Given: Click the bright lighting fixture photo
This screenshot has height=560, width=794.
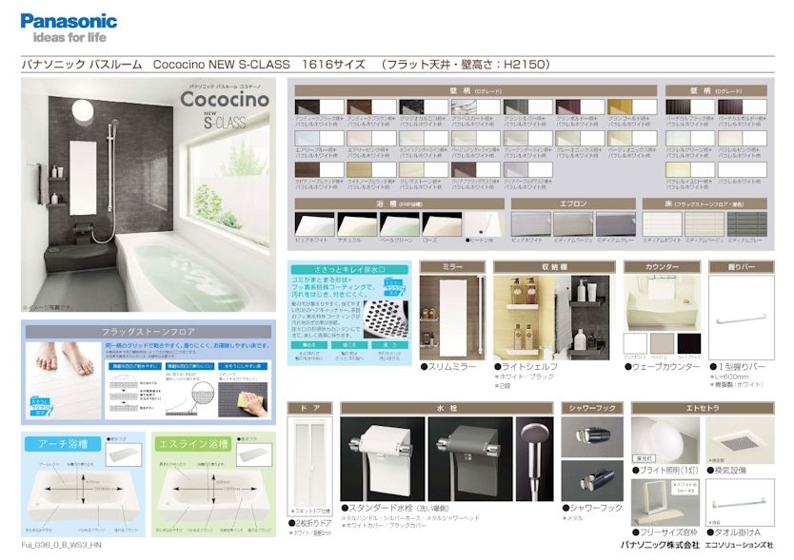Looking at the screenshot, I should tap(665, 440).
